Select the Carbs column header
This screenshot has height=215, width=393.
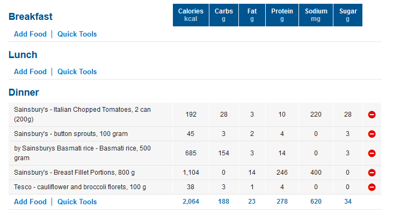point(224,15)
